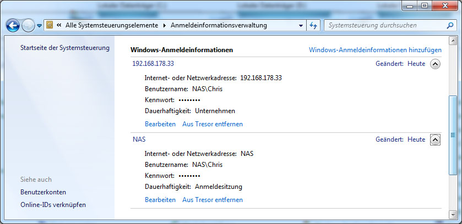462x224 pixels.
Task: Click the vertical scrollbar thumb
Action: [x=453, y=135]
